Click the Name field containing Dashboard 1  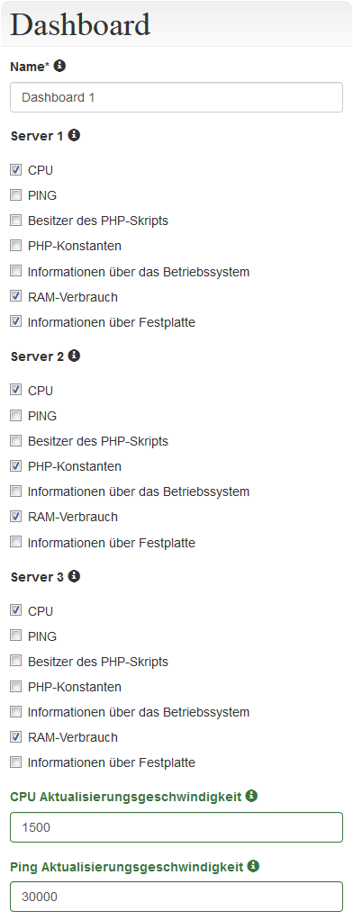(176, 97)
